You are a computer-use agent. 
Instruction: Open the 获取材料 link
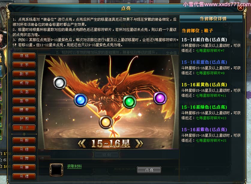click(x=74, y=166)
